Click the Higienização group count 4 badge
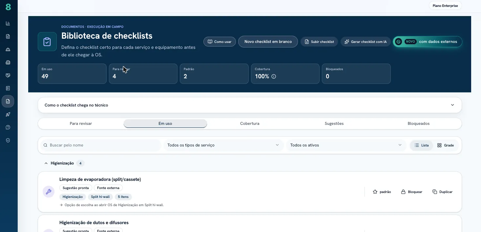Viewport: 481px width, 232px height. (80, 163)
